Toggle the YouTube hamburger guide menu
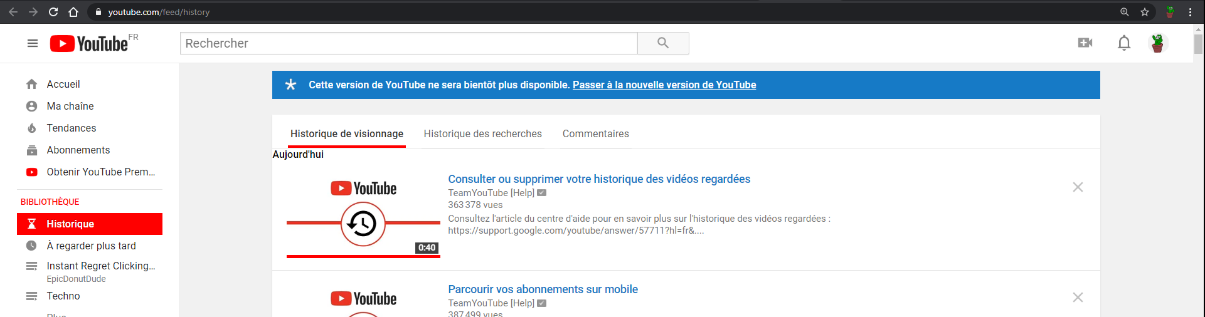 coord(33,43)
